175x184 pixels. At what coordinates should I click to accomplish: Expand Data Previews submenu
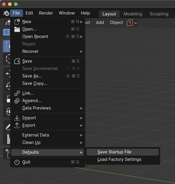[x=81, y=108]
